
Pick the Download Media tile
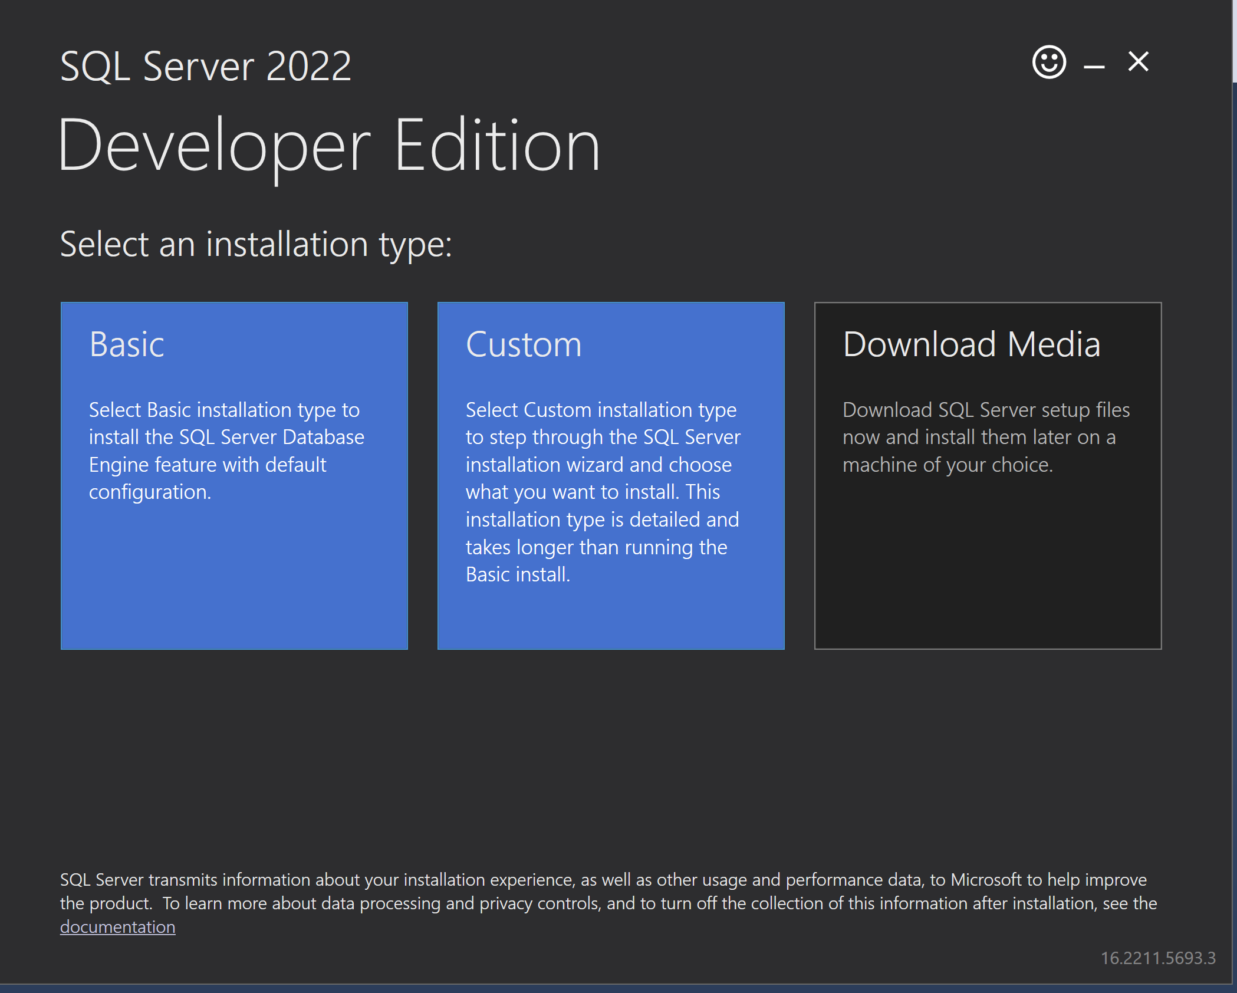[988, 476]
